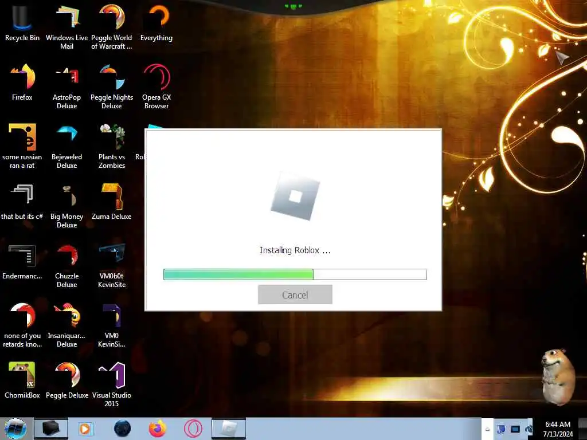This screenshot has height=440, width=587.
Task: Show hidden system tray icons
Action: 487,429
